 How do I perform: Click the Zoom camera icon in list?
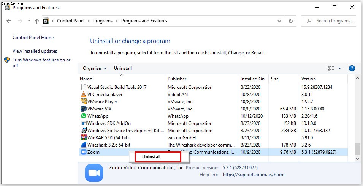click(x=83, y=152)
